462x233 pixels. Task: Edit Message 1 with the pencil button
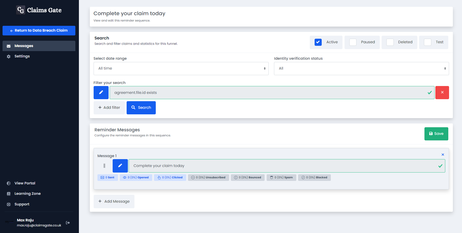(120, 166)
